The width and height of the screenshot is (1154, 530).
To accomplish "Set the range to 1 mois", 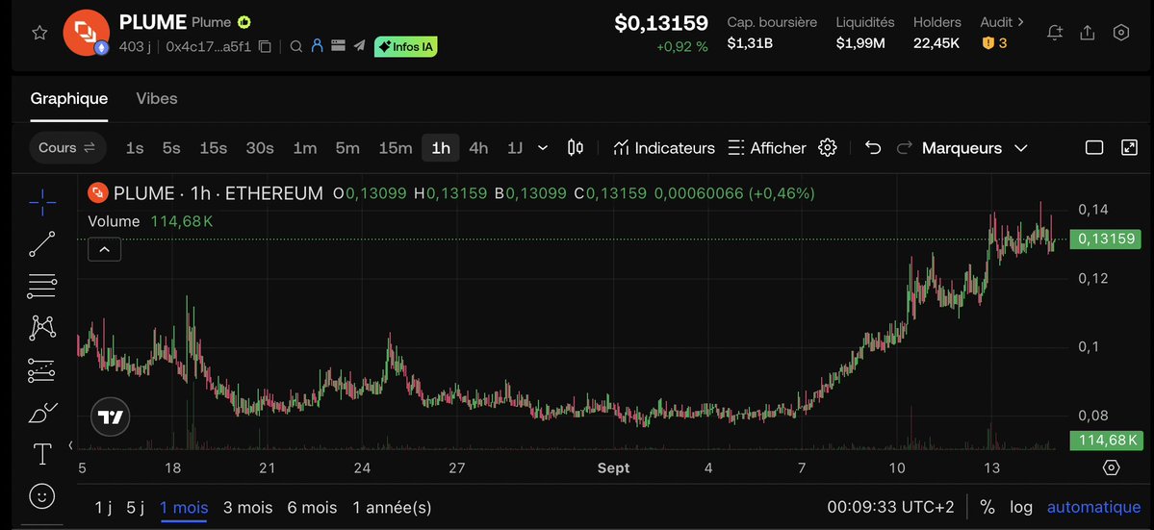I will [x=184, y=508].
